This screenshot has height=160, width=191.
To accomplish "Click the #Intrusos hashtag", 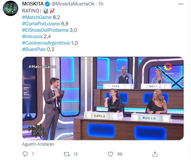I will (32, 37).
